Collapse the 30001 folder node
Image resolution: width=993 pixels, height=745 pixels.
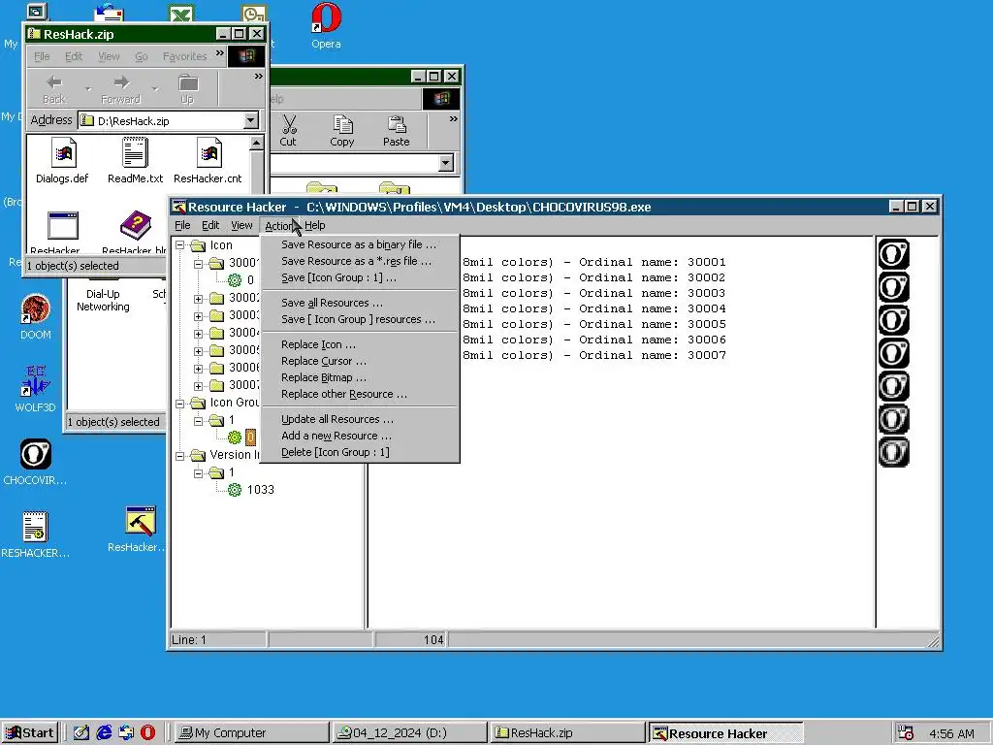pyautogui.click(x=198, y=263)
